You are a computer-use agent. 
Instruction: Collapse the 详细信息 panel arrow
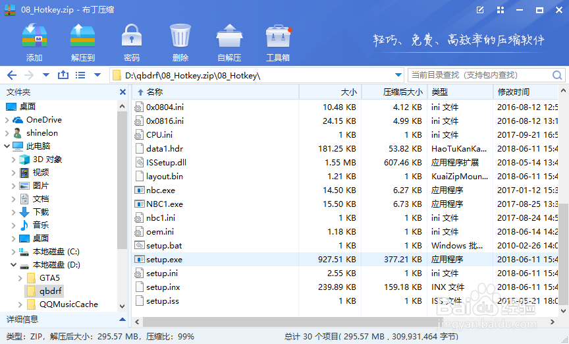coord(122,320)
